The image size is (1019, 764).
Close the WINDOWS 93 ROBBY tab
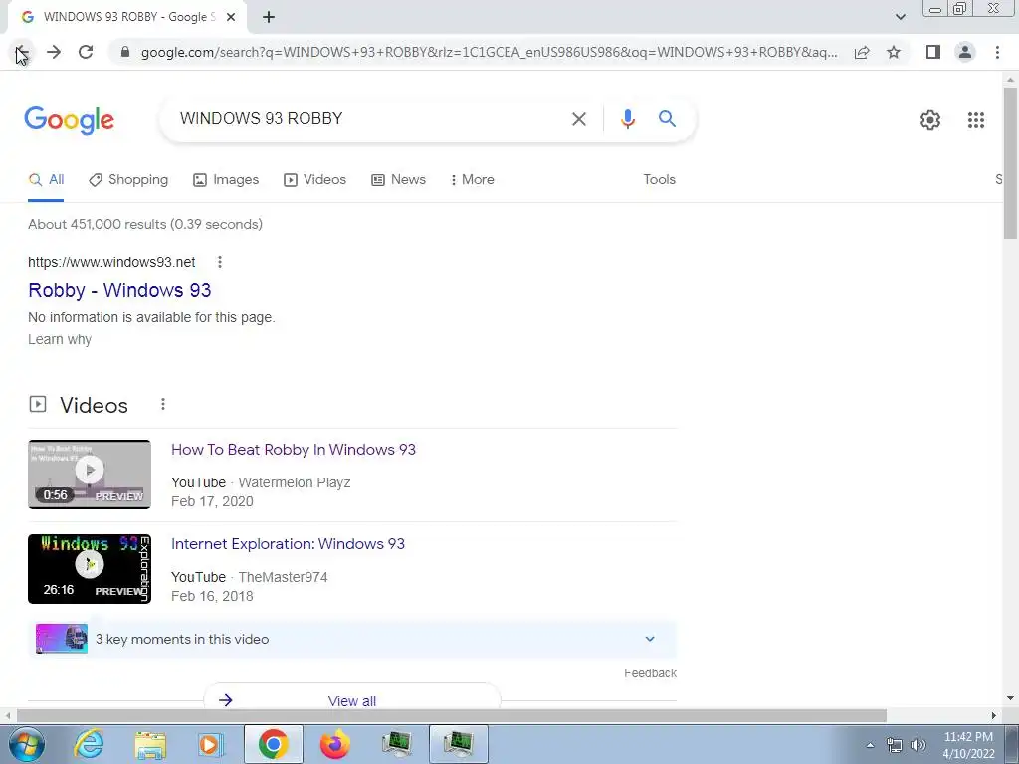(x=231, y=18)
